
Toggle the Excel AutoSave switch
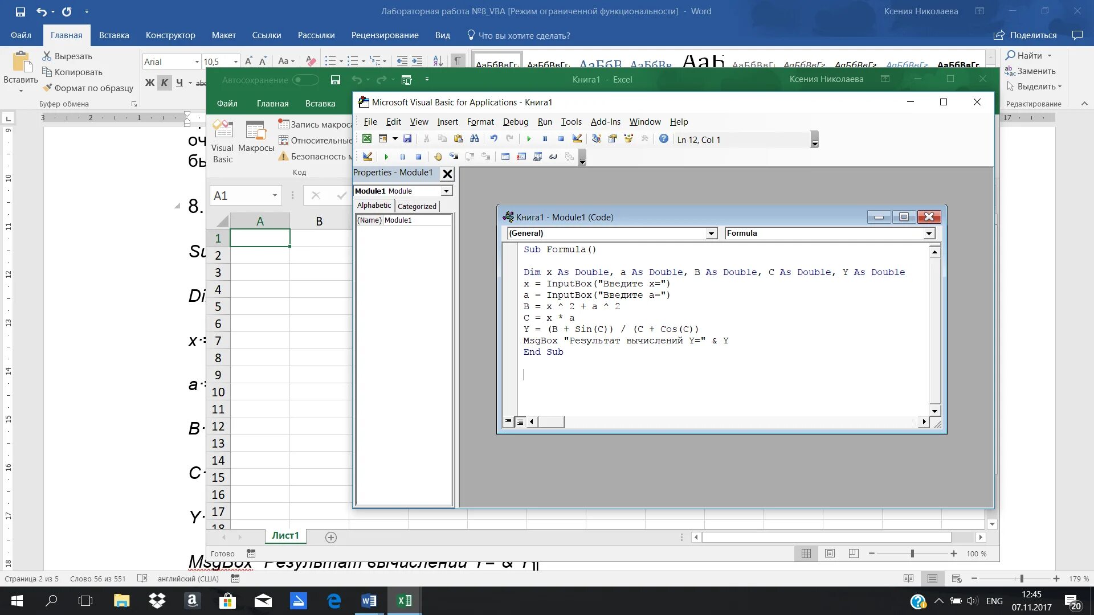305,80
